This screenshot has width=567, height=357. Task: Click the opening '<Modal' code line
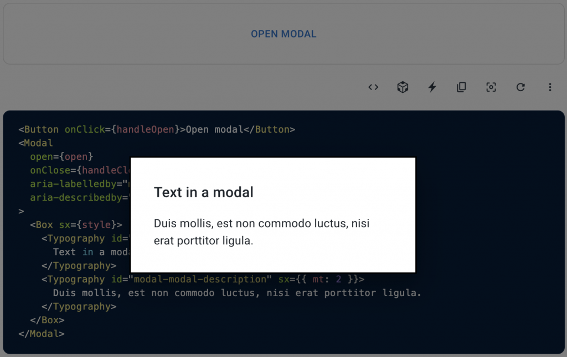tap(36, 143)
